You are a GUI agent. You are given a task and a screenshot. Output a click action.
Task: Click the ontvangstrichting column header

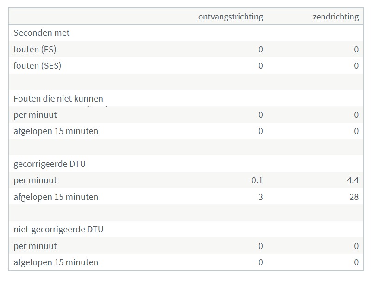tap(231, 17)
